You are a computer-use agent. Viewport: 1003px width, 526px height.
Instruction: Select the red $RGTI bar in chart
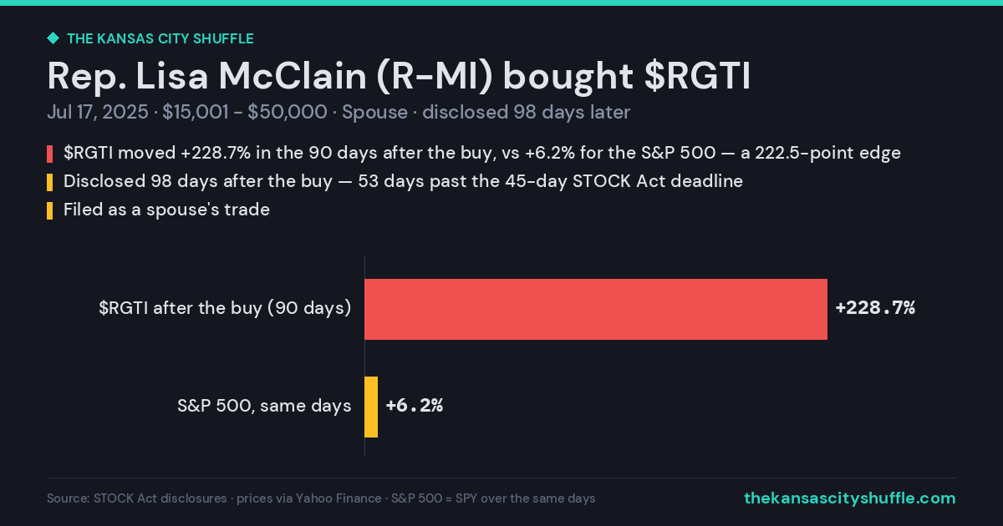click(596, 309)
